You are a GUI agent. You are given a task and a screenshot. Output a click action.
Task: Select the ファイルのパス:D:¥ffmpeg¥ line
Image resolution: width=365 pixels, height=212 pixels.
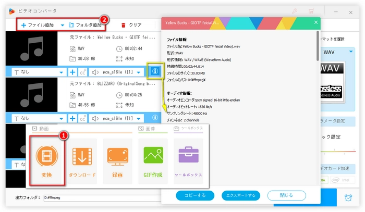coord(186,80)
